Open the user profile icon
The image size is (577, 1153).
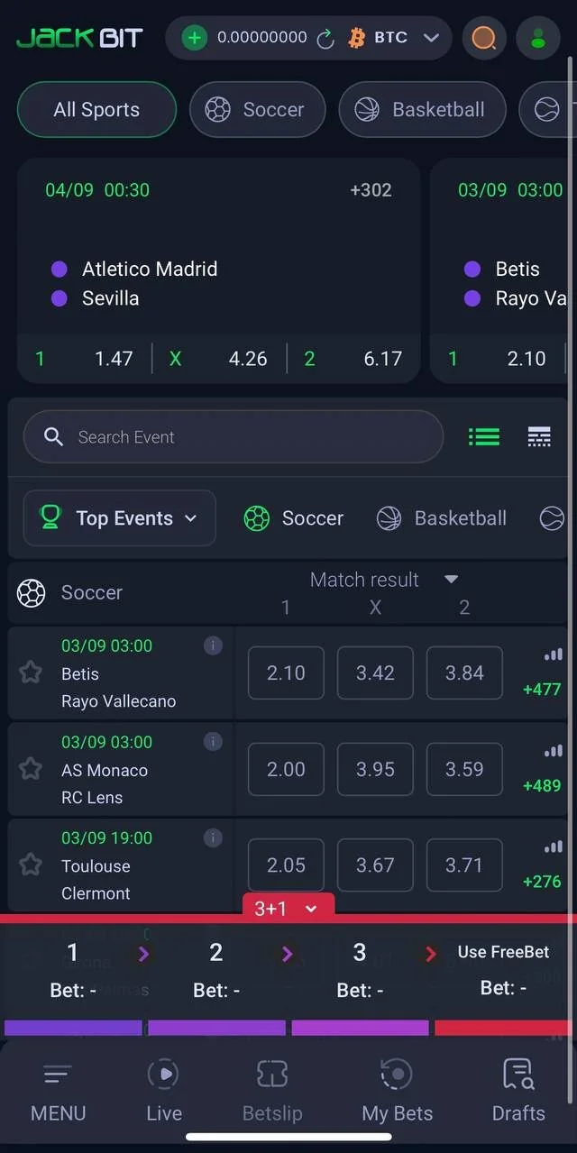538,38
